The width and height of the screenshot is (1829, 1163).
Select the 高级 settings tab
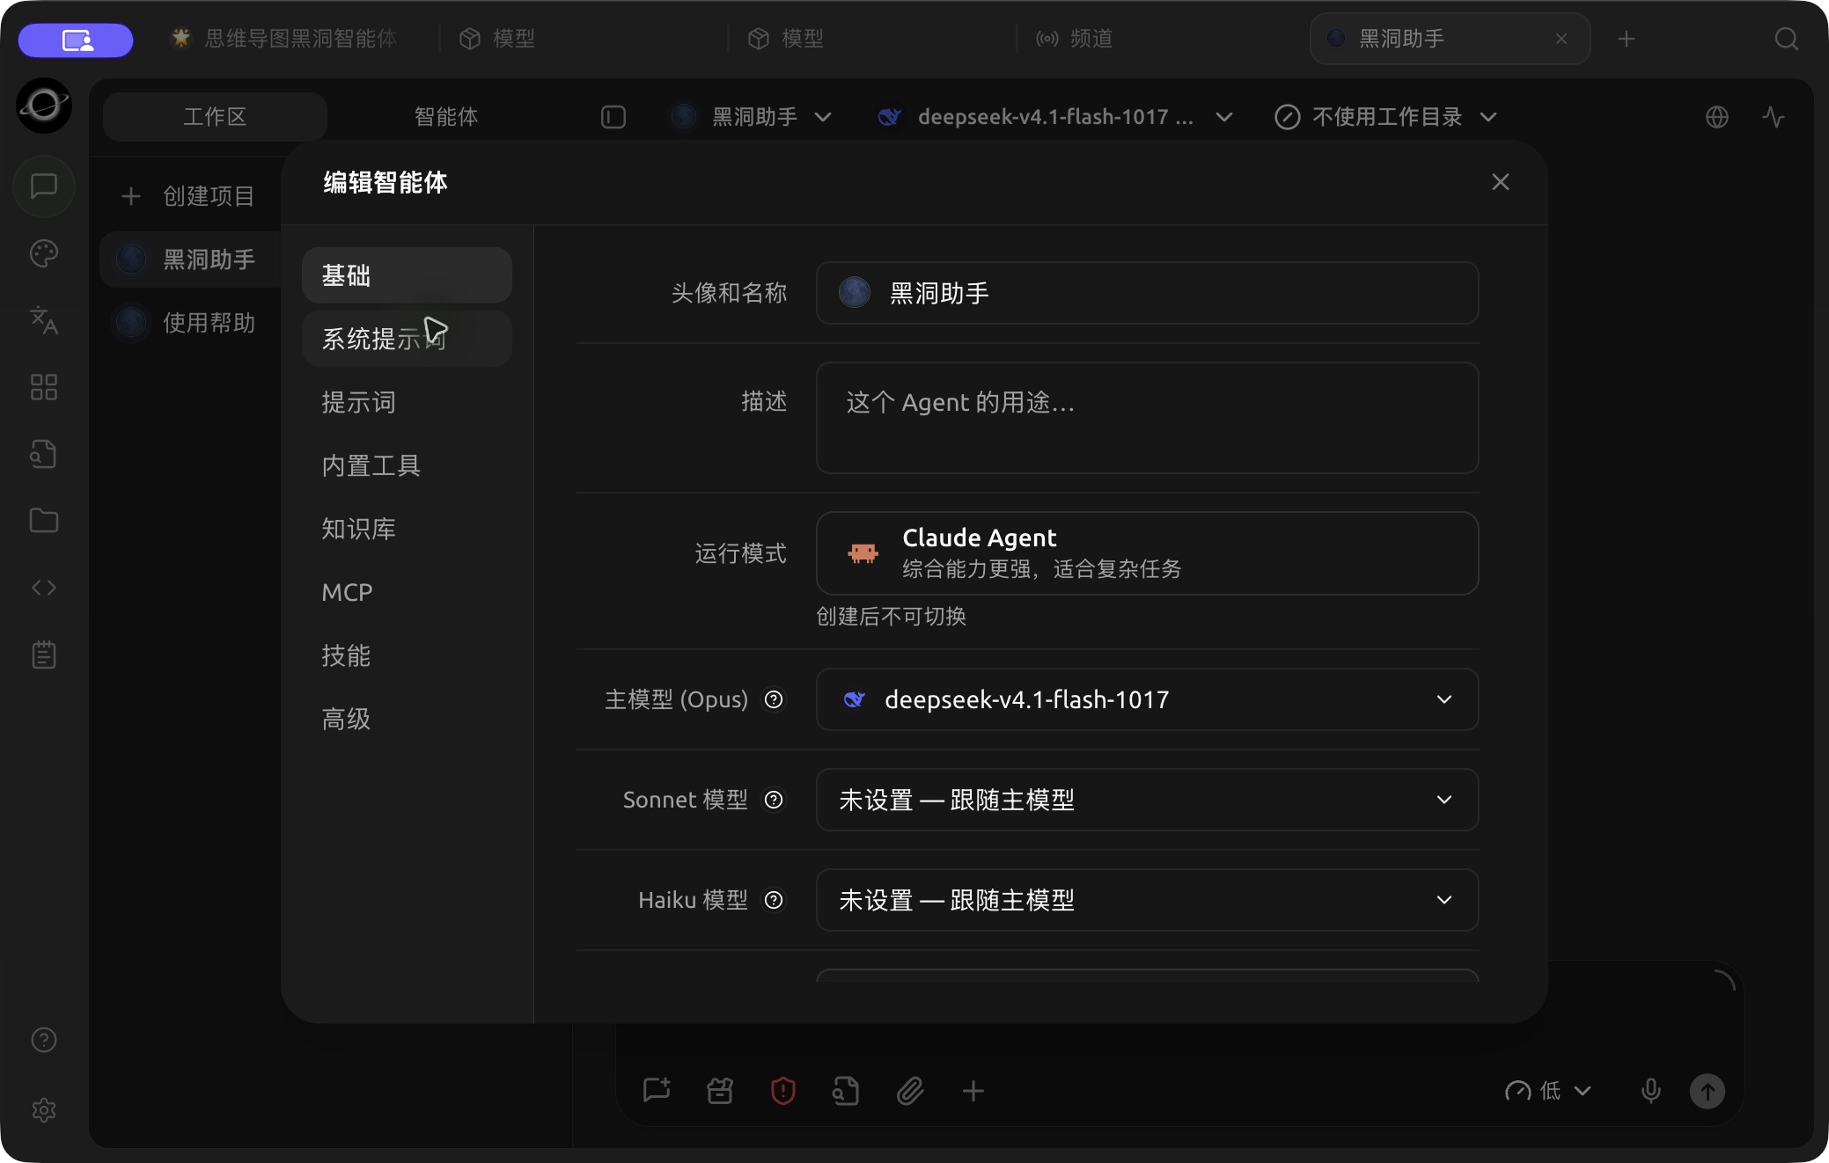pyautogui.click(x=407, y=719)
